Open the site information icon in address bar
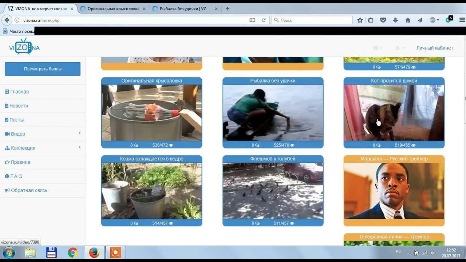 tap(17, 20)
